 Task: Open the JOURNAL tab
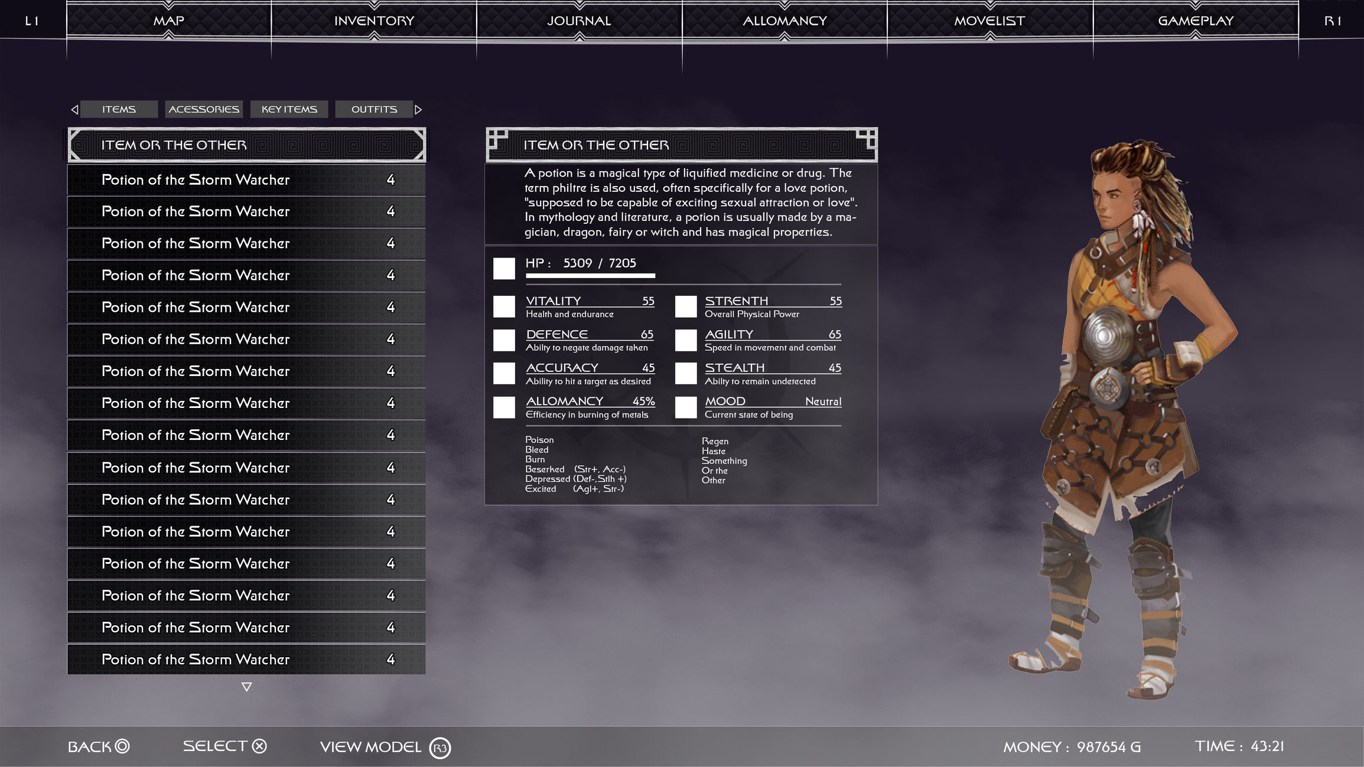[579, 21]
